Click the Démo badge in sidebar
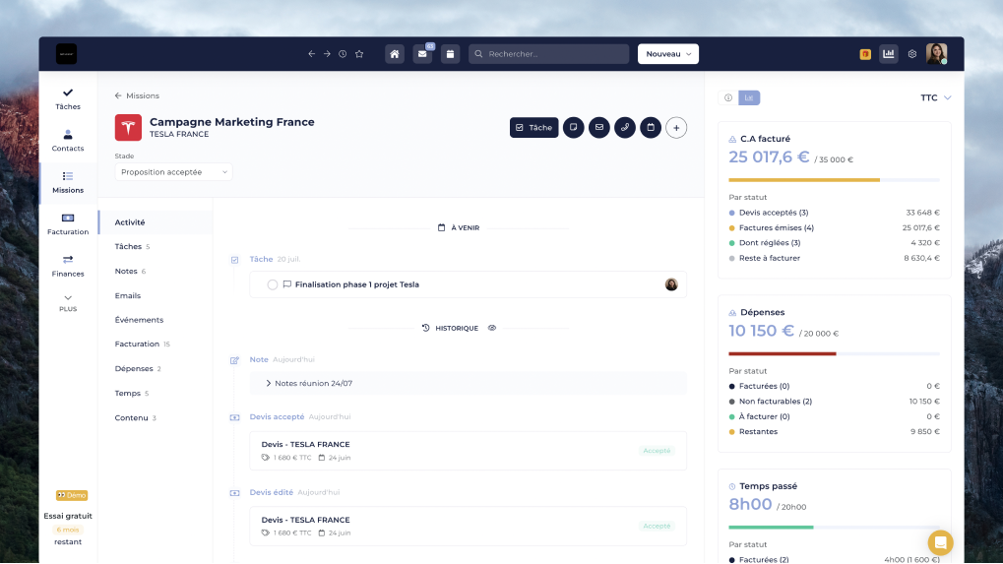The height and width of the screenshot is (564, 1003). [72, 495]
